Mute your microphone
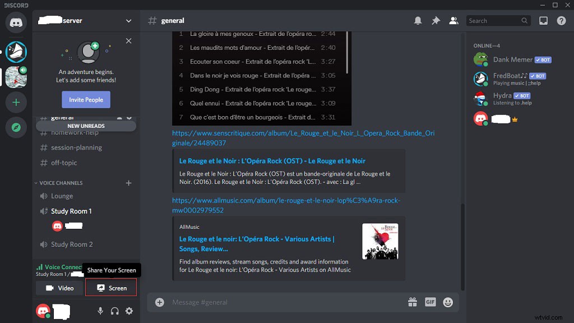 100,311
